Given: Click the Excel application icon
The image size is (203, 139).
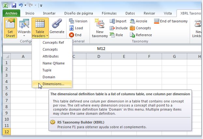Looking at the screenshot, I should (6, 6).
